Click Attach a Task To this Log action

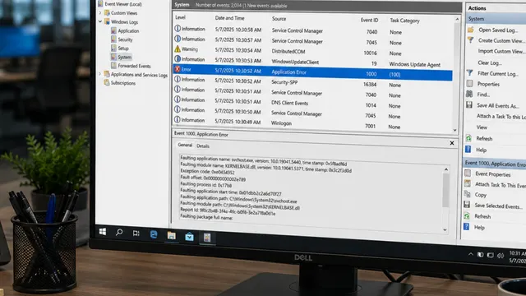click(x=501, y=117)
